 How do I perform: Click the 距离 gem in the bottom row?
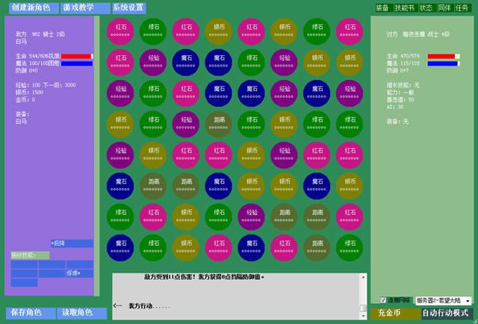317,246
